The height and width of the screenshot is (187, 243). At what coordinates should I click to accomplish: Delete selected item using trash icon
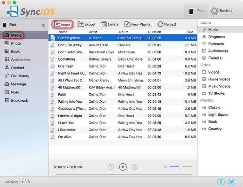pos(110,24)
